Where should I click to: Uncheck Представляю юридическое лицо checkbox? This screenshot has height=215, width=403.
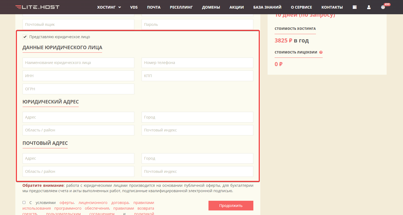click(25, 37)
